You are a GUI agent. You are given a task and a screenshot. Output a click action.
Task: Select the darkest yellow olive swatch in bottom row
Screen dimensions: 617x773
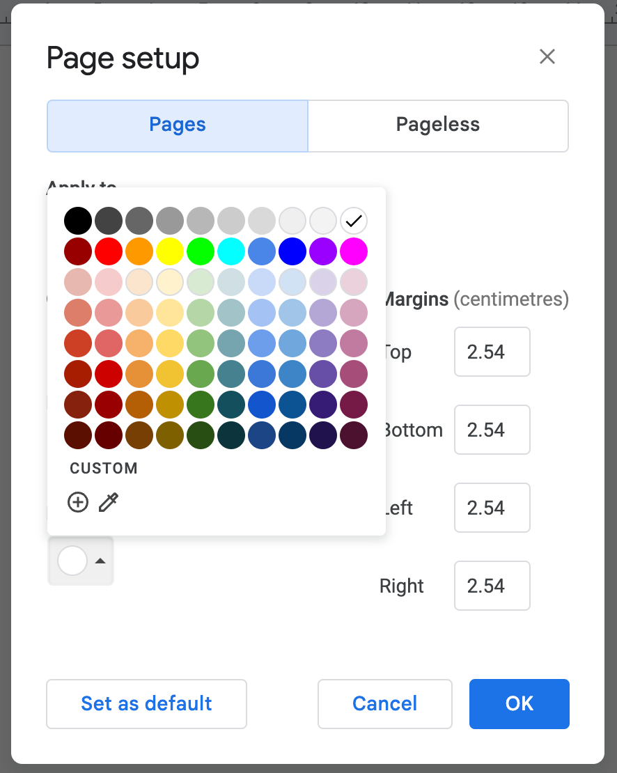170,435
